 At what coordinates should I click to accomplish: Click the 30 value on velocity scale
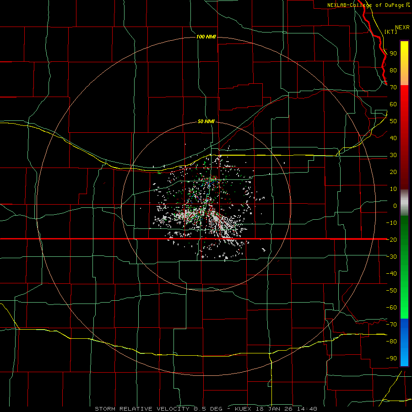pyautogui.click(x=393, y=155)
